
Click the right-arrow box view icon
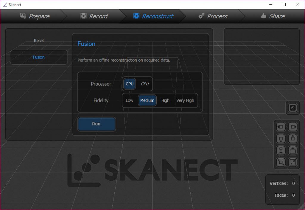click(292, 127)
